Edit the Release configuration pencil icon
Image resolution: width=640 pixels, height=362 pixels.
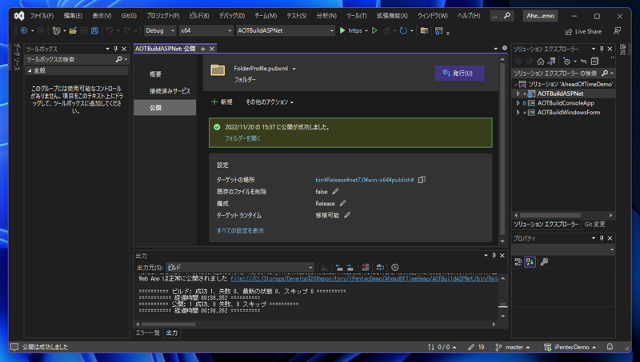coord(343,203)
